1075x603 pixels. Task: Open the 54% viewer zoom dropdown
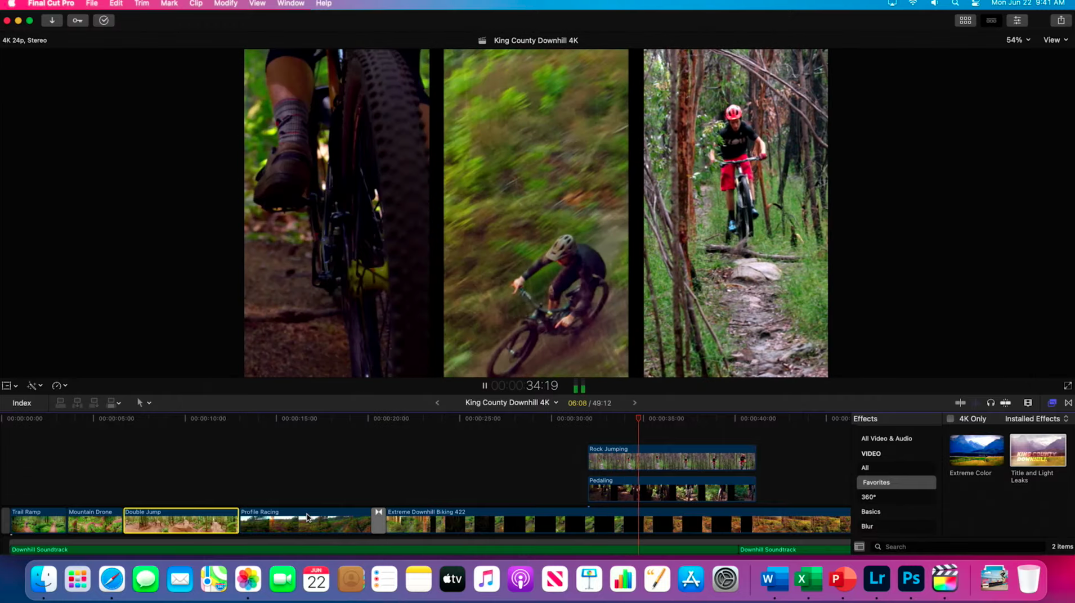coord(1018,40)
